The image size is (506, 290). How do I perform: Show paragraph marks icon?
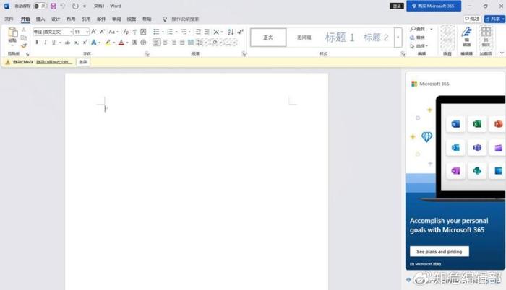coord(241,32)
